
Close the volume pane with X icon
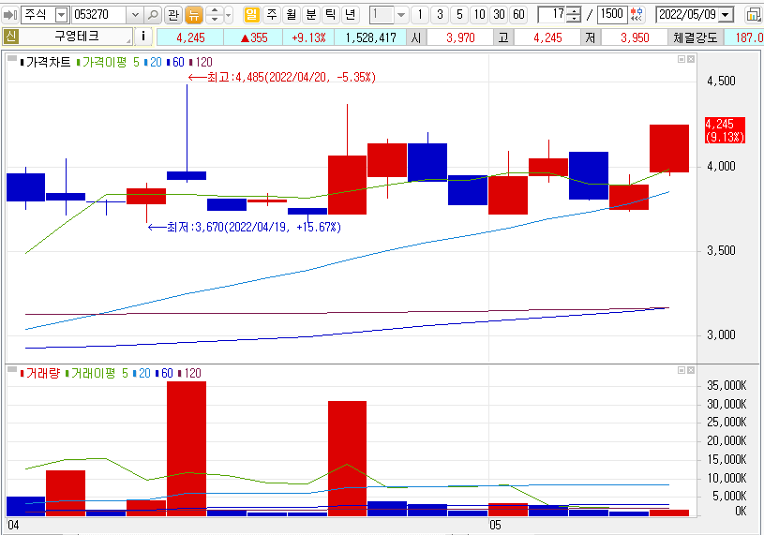[x=691, y=370]
